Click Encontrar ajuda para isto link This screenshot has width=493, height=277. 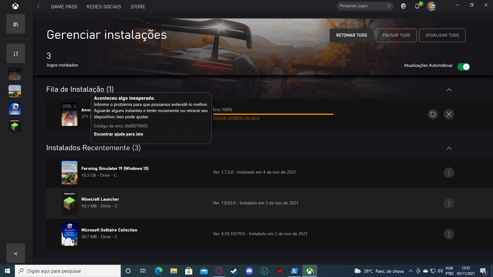(118, 134)
